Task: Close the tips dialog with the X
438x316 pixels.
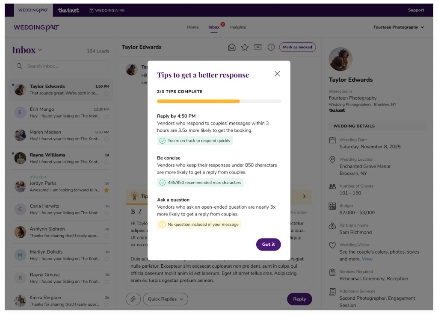Action: (x=277, y=74)
